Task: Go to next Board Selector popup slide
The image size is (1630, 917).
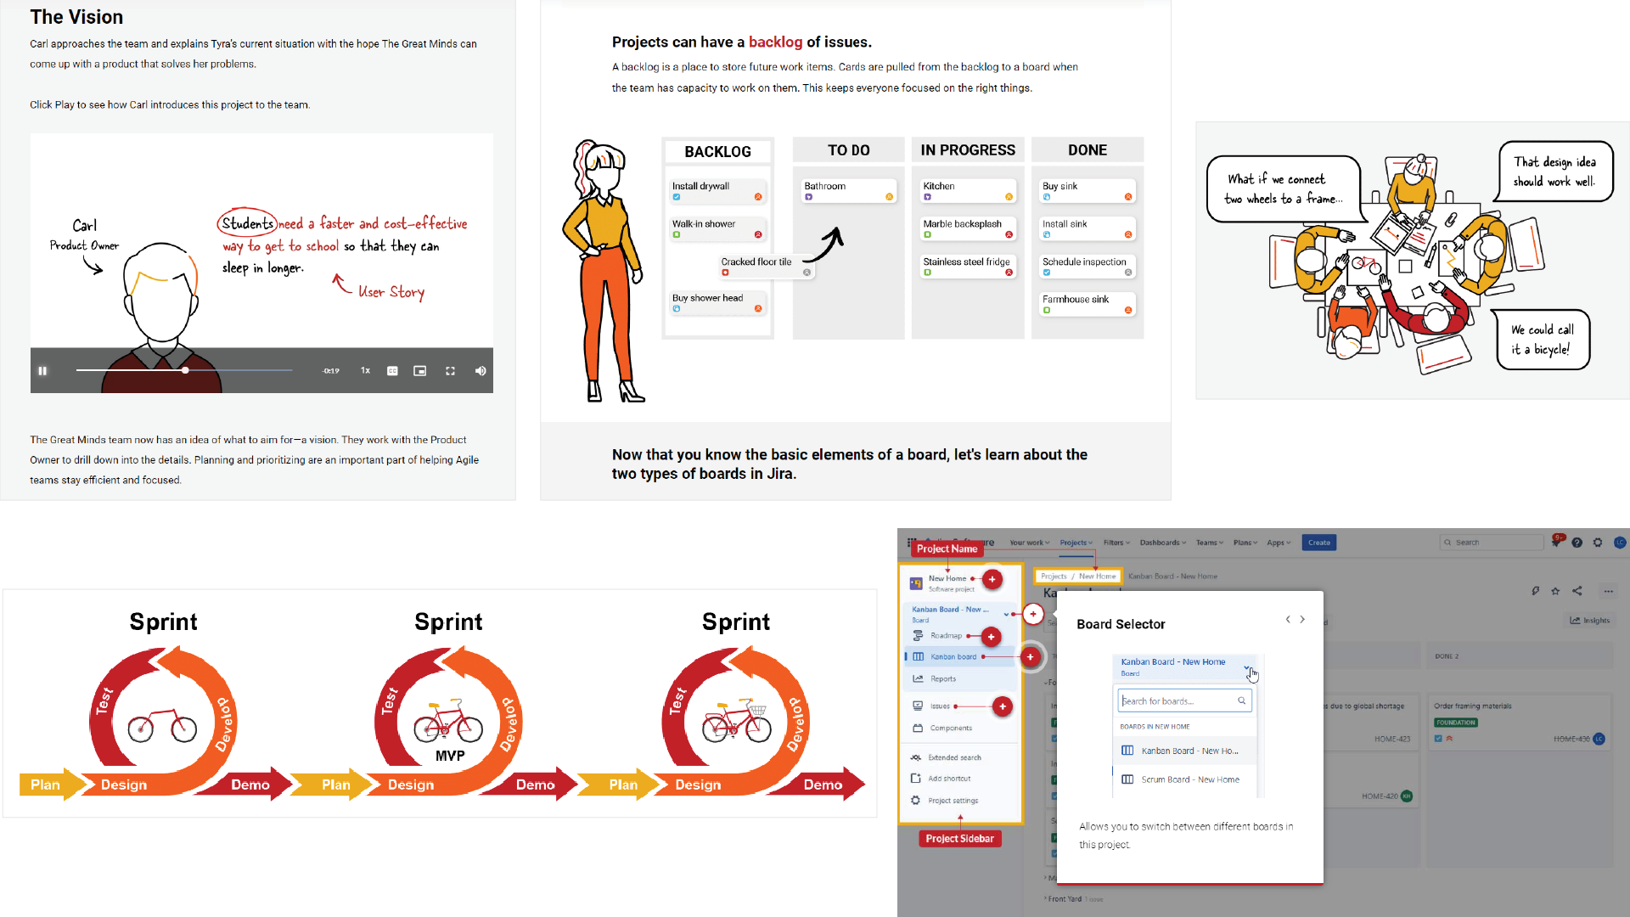Action: 1302,620
